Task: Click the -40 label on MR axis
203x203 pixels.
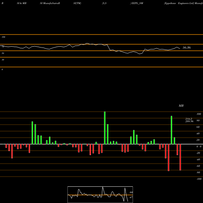Action: coord(198,160)
